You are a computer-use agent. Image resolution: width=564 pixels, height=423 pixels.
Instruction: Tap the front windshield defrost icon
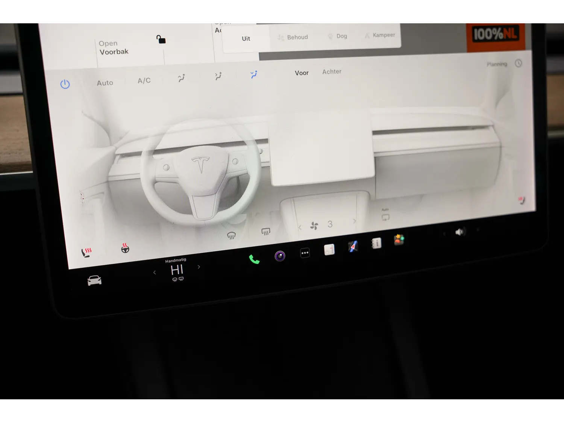tap(231, 236)
